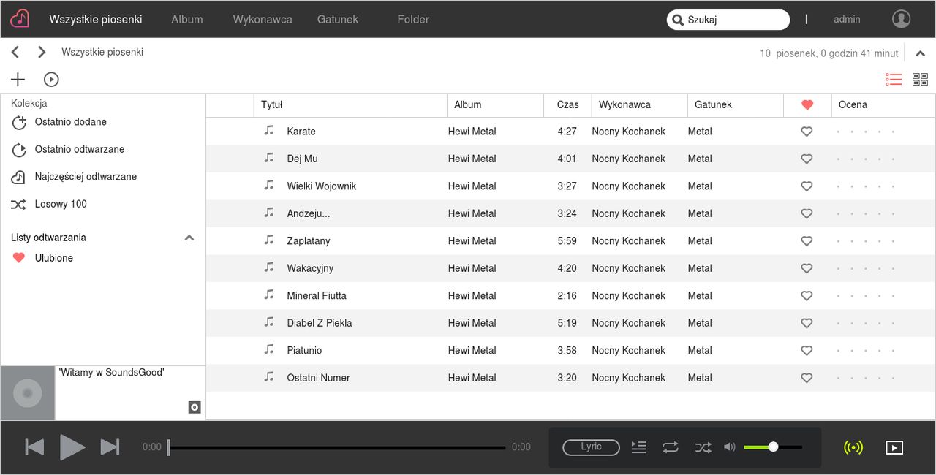936x475 pixels.
Task: Click the circled play-all icon
Action: click(x=51, y=80)
